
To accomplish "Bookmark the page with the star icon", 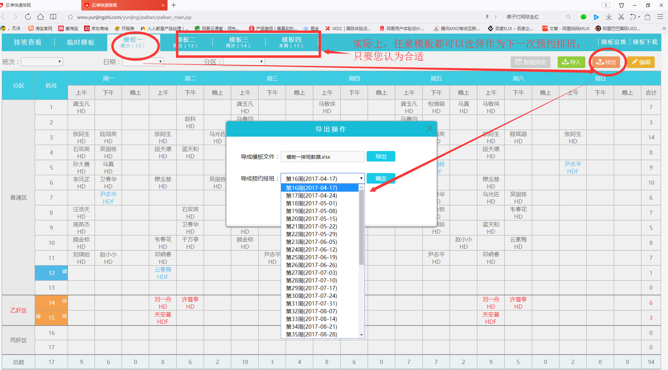I will tap(70, 17).
